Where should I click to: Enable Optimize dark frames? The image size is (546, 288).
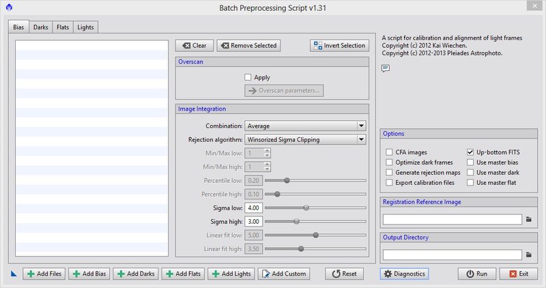pyautogui.click(x=389, y=162)
